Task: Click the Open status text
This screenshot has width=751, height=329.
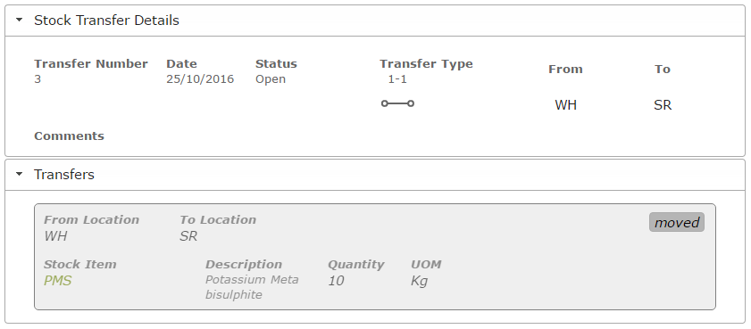Action: pos(271,79)
